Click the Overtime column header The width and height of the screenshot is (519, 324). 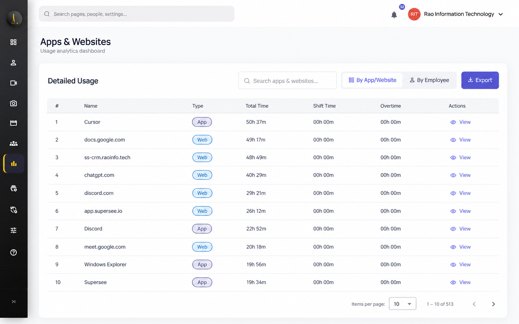pos(390,106)
